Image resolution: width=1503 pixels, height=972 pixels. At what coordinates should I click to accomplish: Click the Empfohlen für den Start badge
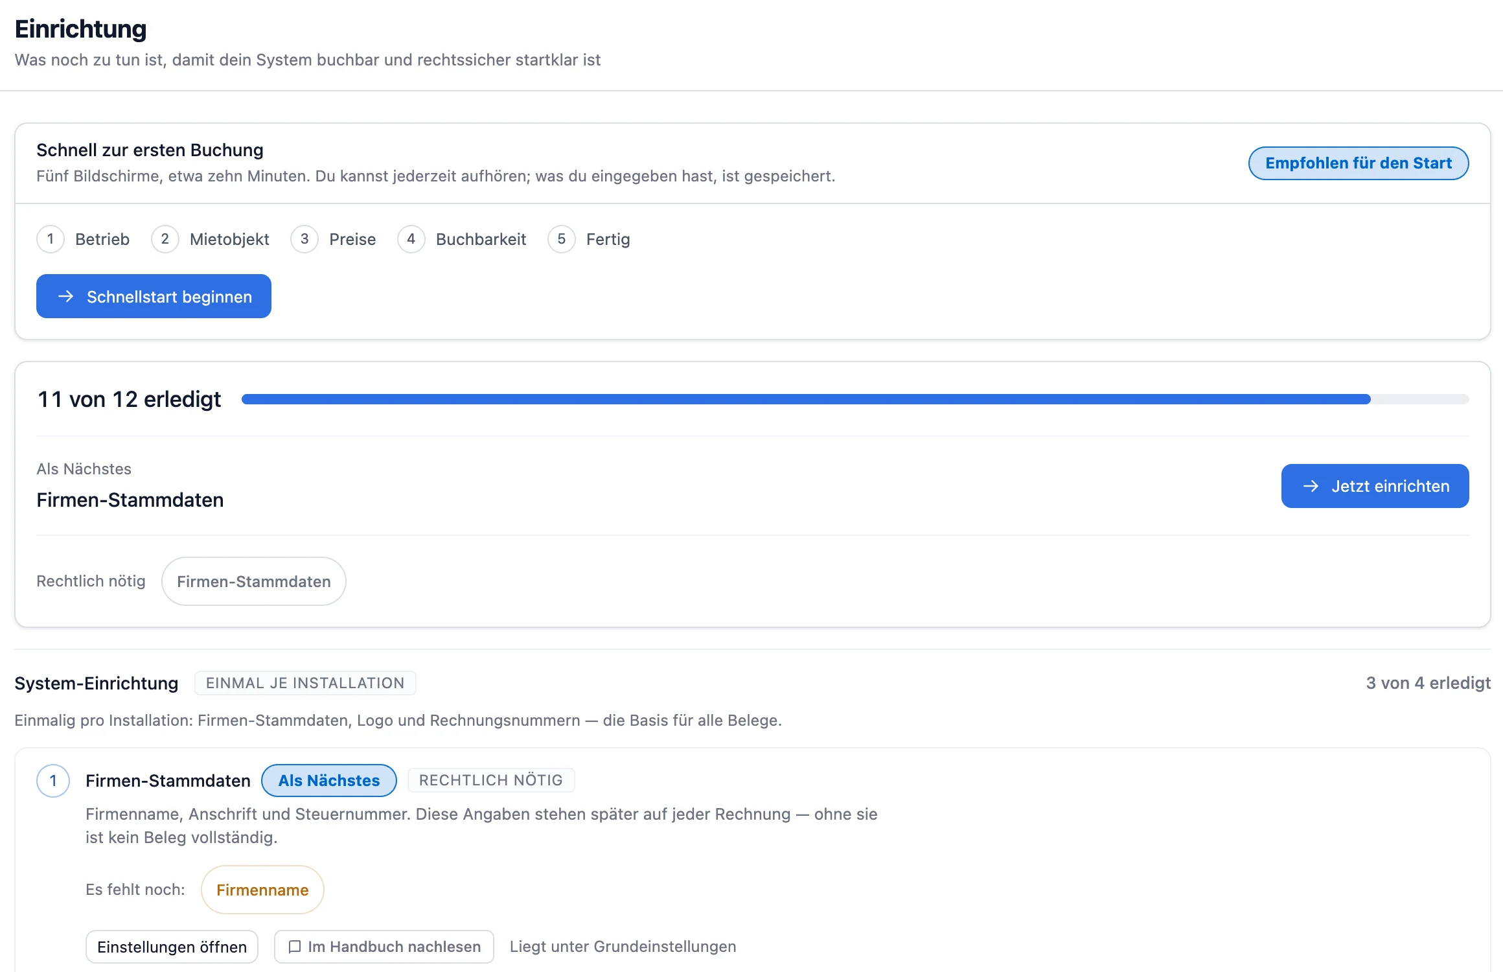1359,163
